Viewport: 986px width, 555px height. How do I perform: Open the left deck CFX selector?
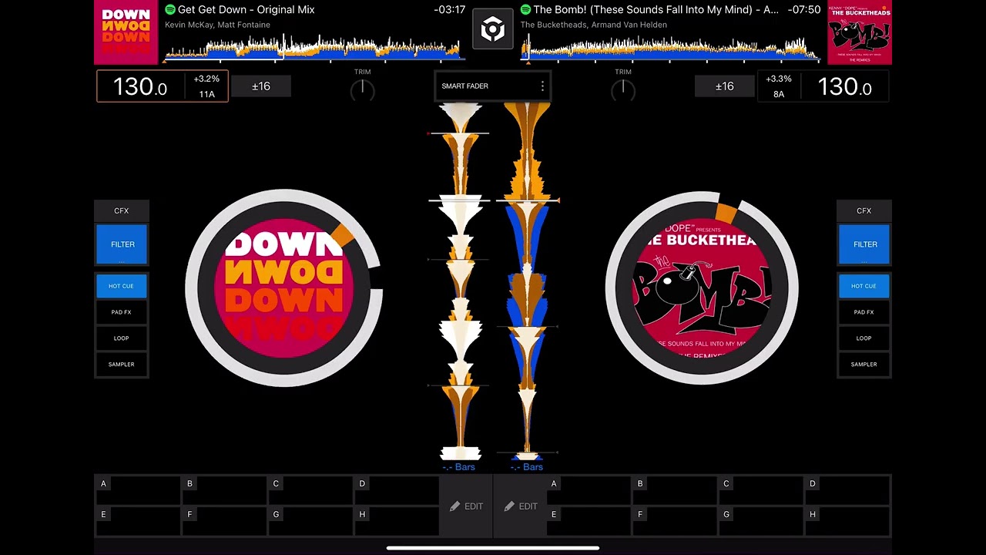(x=121, y=210)
